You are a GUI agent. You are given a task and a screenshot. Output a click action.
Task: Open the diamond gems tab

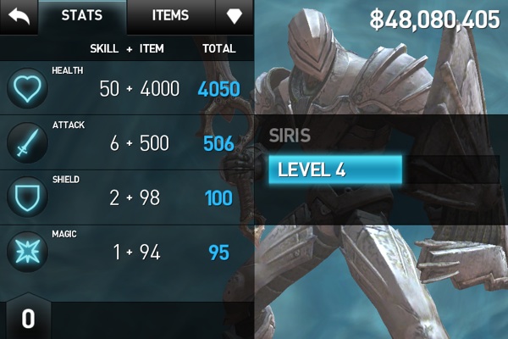coord(235,16)
